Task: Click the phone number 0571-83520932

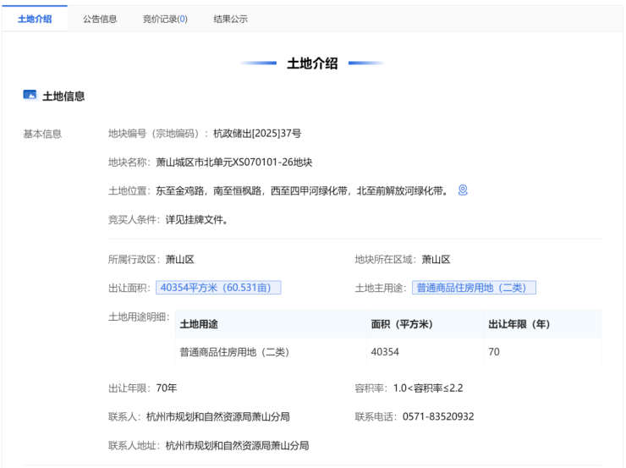Action: click(437, 416)
